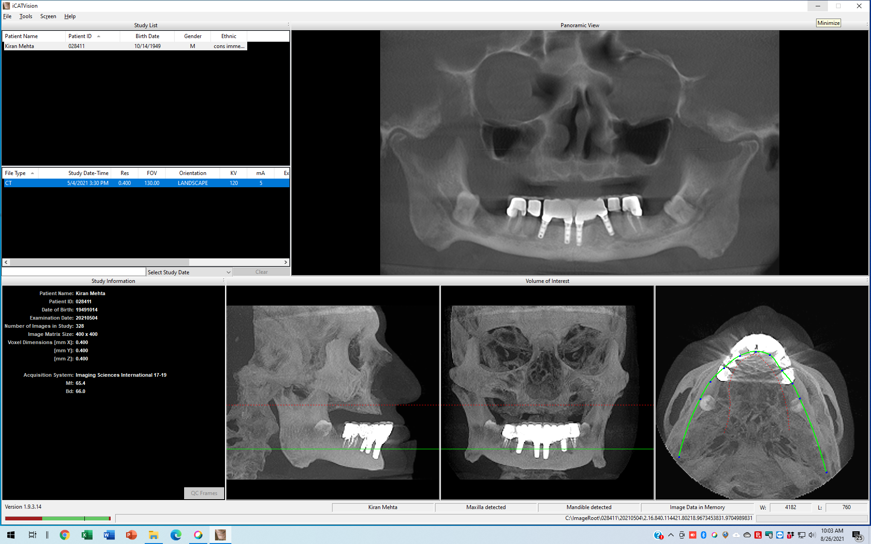Open the Screen menu

(x=48, y=16)
